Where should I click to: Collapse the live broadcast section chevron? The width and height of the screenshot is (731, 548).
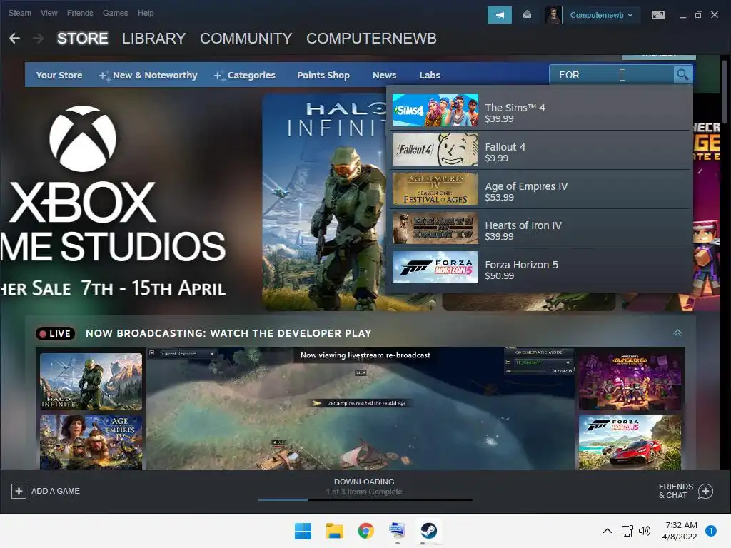[x=677, y=333]
